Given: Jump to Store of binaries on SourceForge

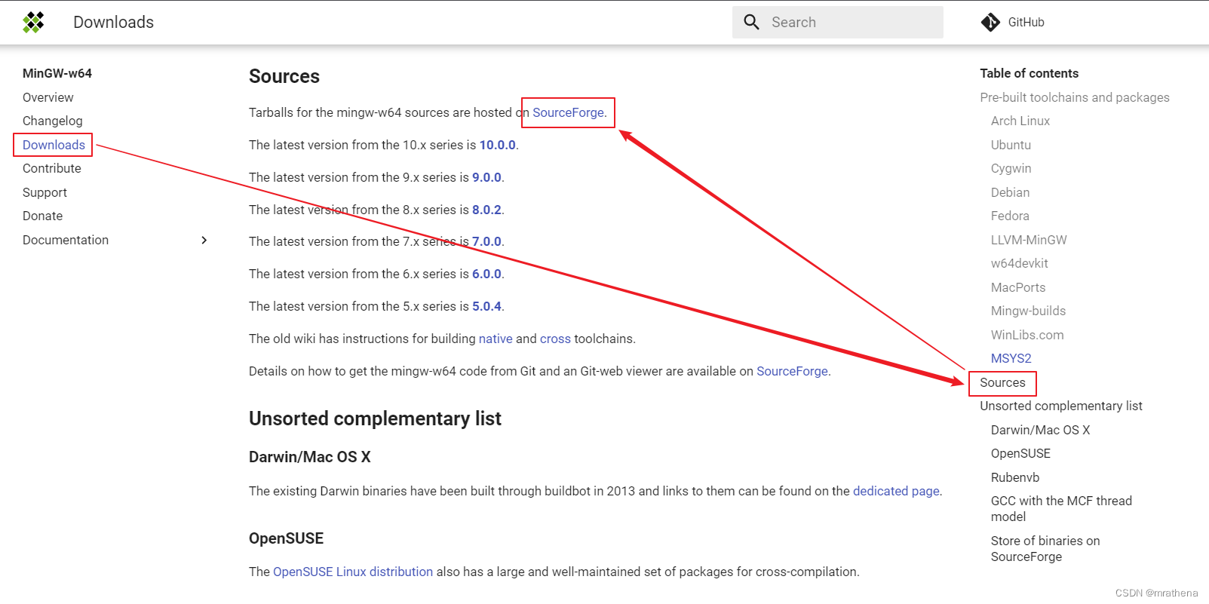Looking at the screenshot, I should pyautogui.click(x=1045, y=549).
